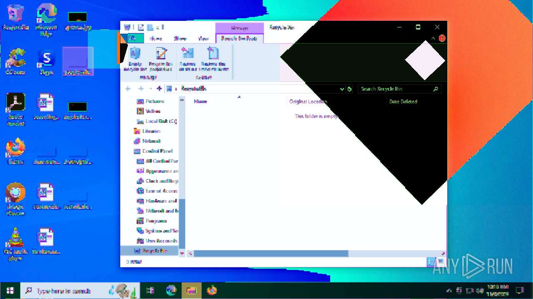533x299 pixels.
Task: Collapse the ribbon with the chevron
Action: [433, 38]
